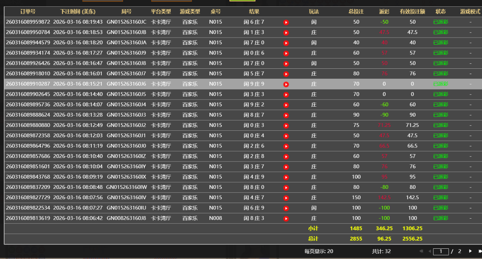
Task: Go to the previous page
Action: [430, 251]
